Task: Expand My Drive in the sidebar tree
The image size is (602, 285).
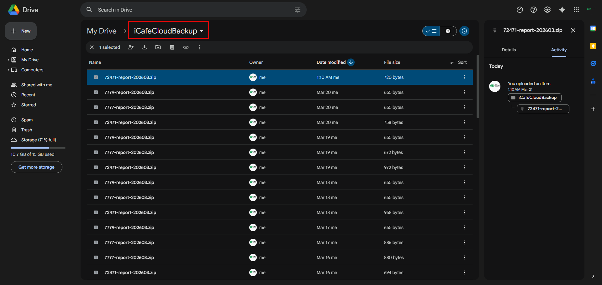Action: click(x=8, y=60)
